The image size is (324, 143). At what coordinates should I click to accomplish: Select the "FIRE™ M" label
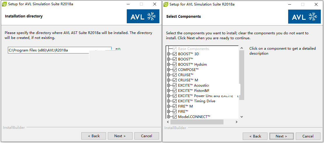pos(185,106)
